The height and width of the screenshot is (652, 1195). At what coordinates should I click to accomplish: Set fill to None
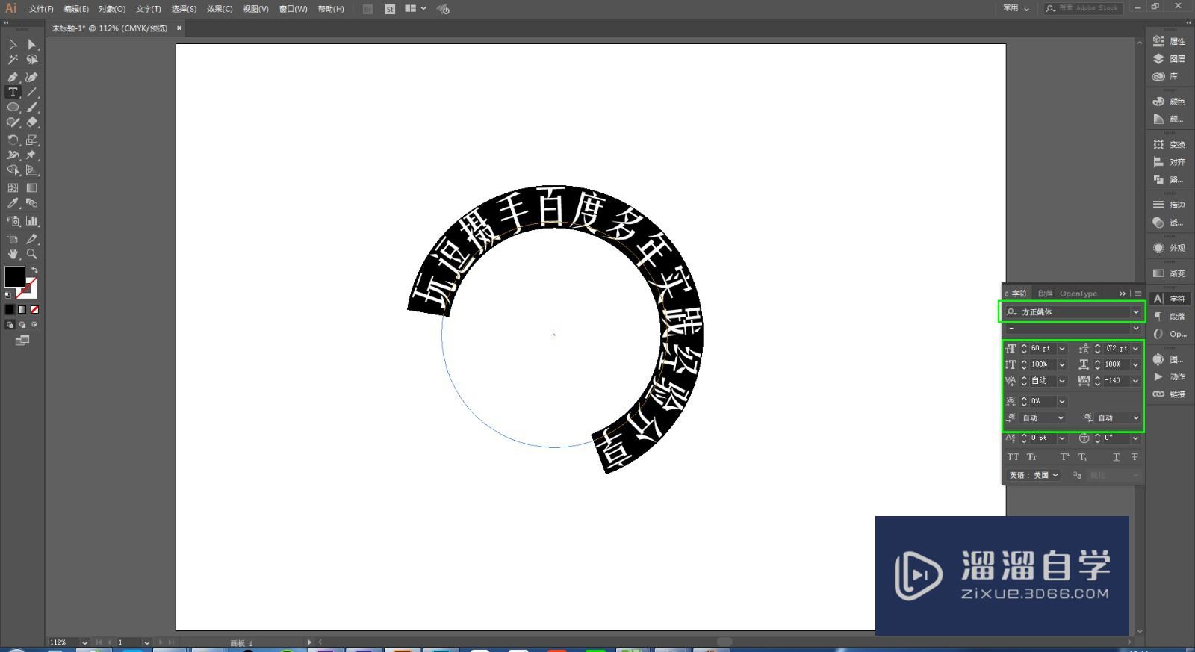(x=34, y=309)
